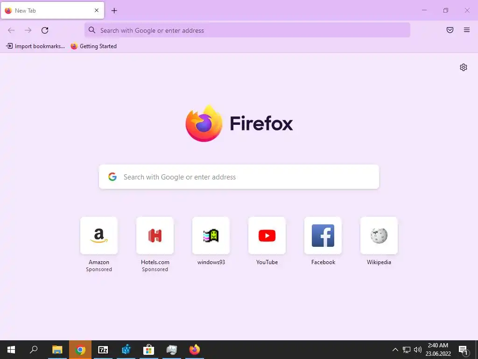Open the notification center icon
Viewport: 478px width, 359px height.
(464, 350)
